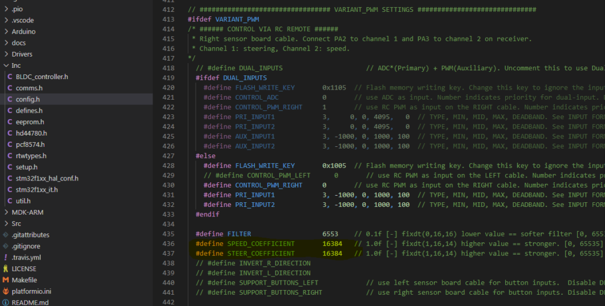This screenshot has height=306, width=605.
Task: Click the Makefile M icon
Action: tap(6, 280)
